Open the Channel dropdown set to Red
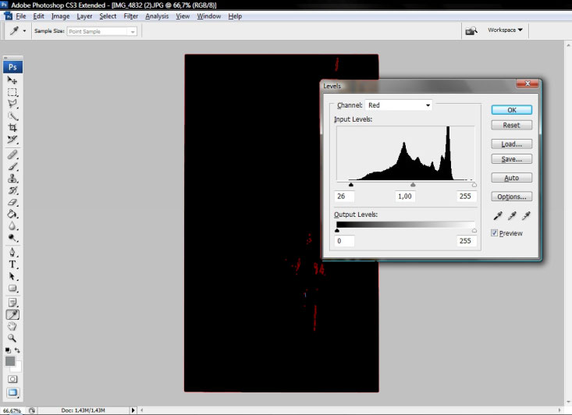The image size is (572, 415). pyautogui.click(x=399, y=105)
